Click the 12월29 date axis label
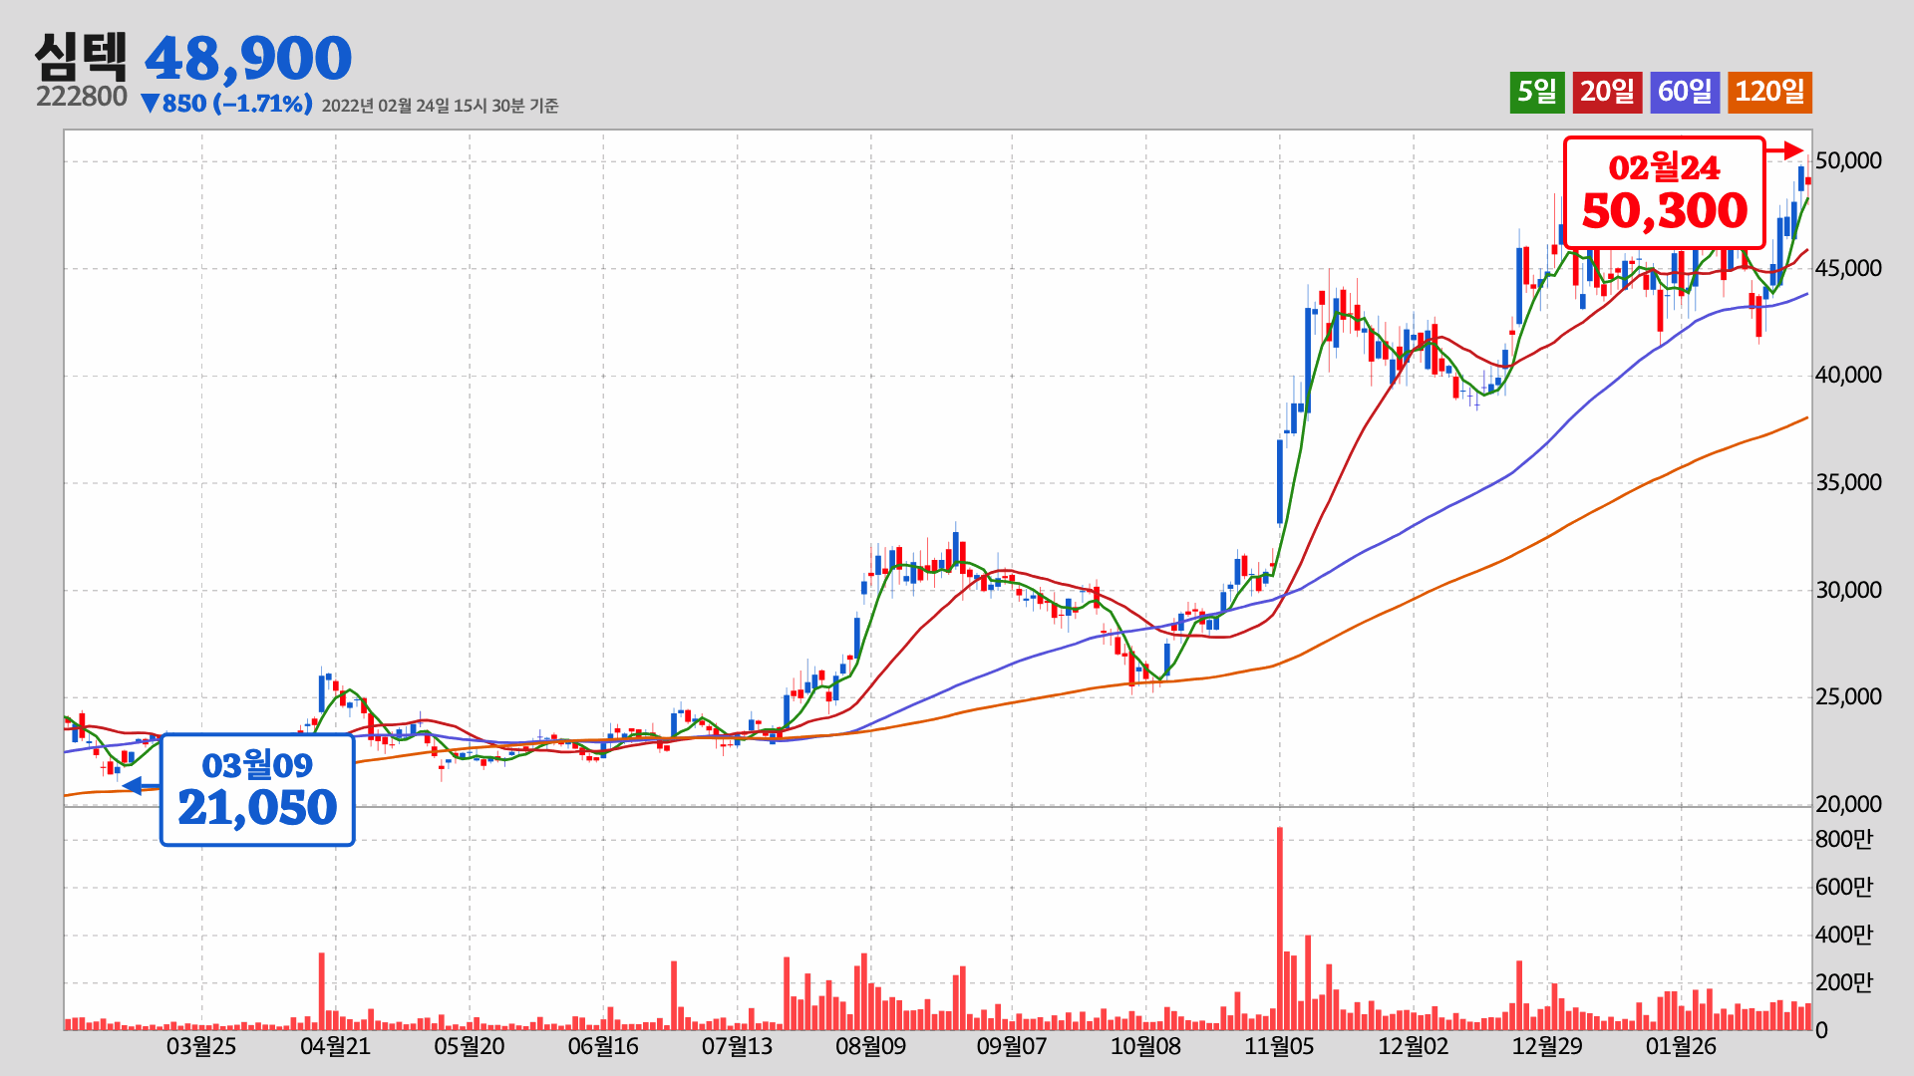 coord(1547,1047)
